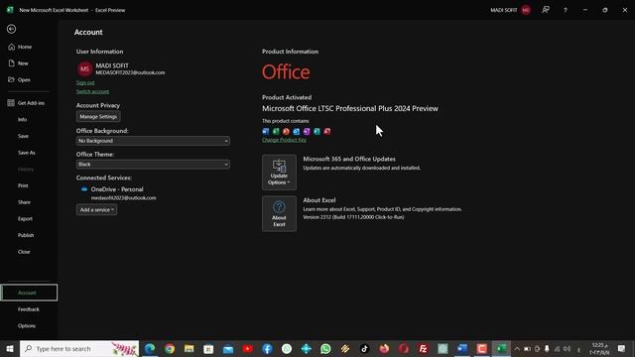This screenshot has height=357, width=635.
Task: Open File Explorer from the taskbar
Action: click(x=190, y=348)
